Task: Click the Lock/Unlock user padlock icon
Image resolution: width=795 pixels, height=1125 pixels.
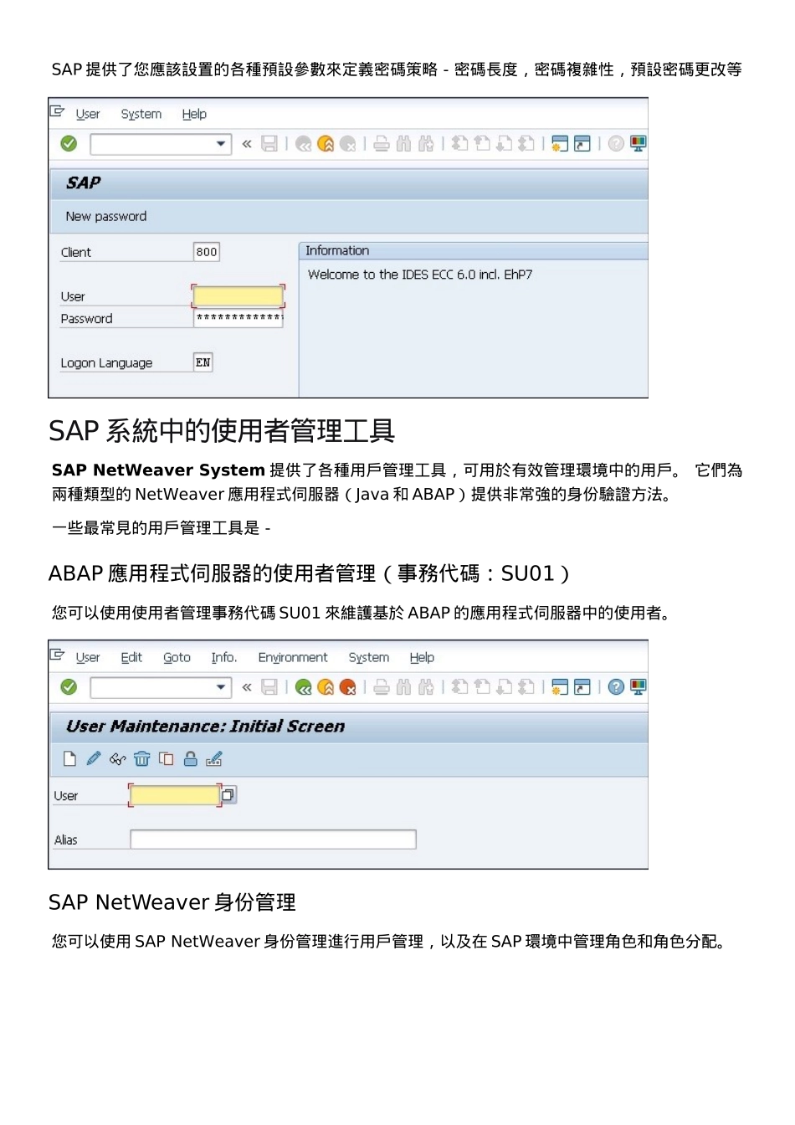Action: click(191, 759)
